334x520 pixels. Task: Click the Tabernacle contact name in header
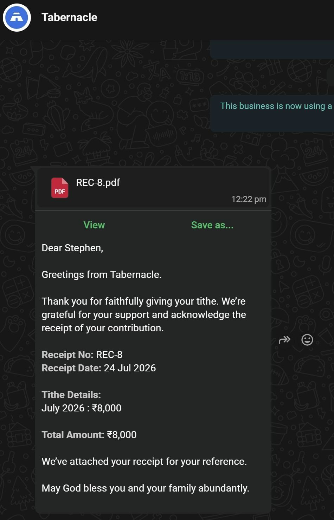(x=69, y=17)
